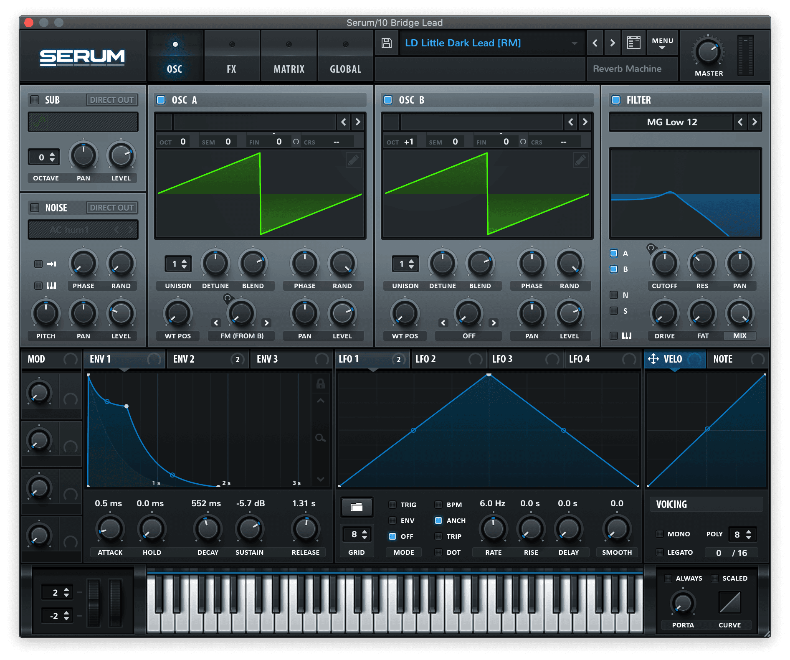Select the next filter type arrow

754,122
